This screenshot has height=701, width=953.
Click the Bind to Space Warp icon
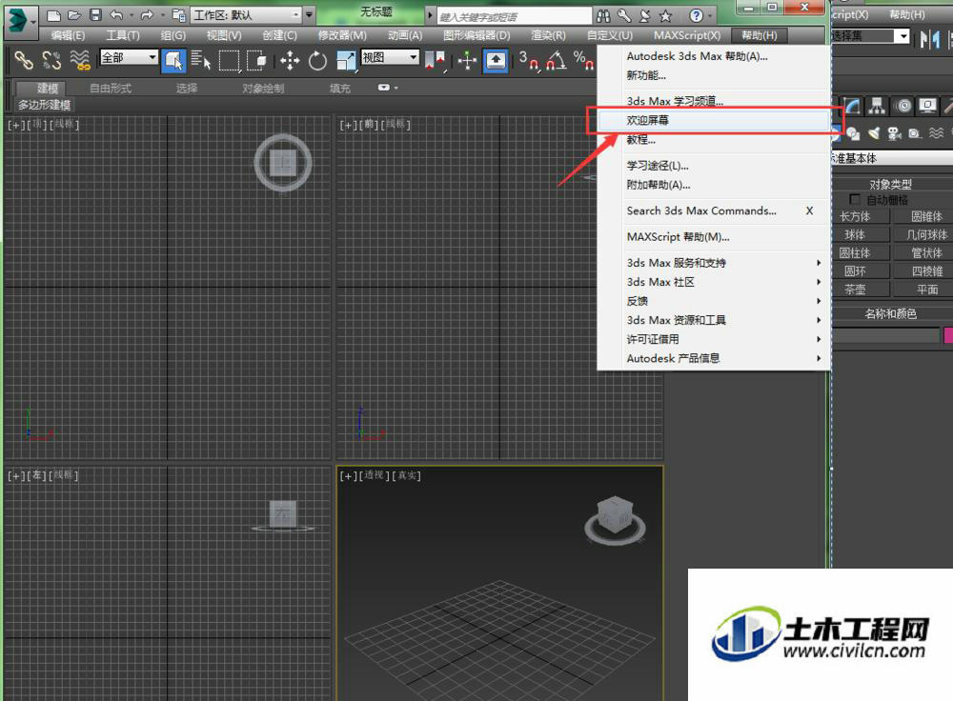(x=80, y=60)
